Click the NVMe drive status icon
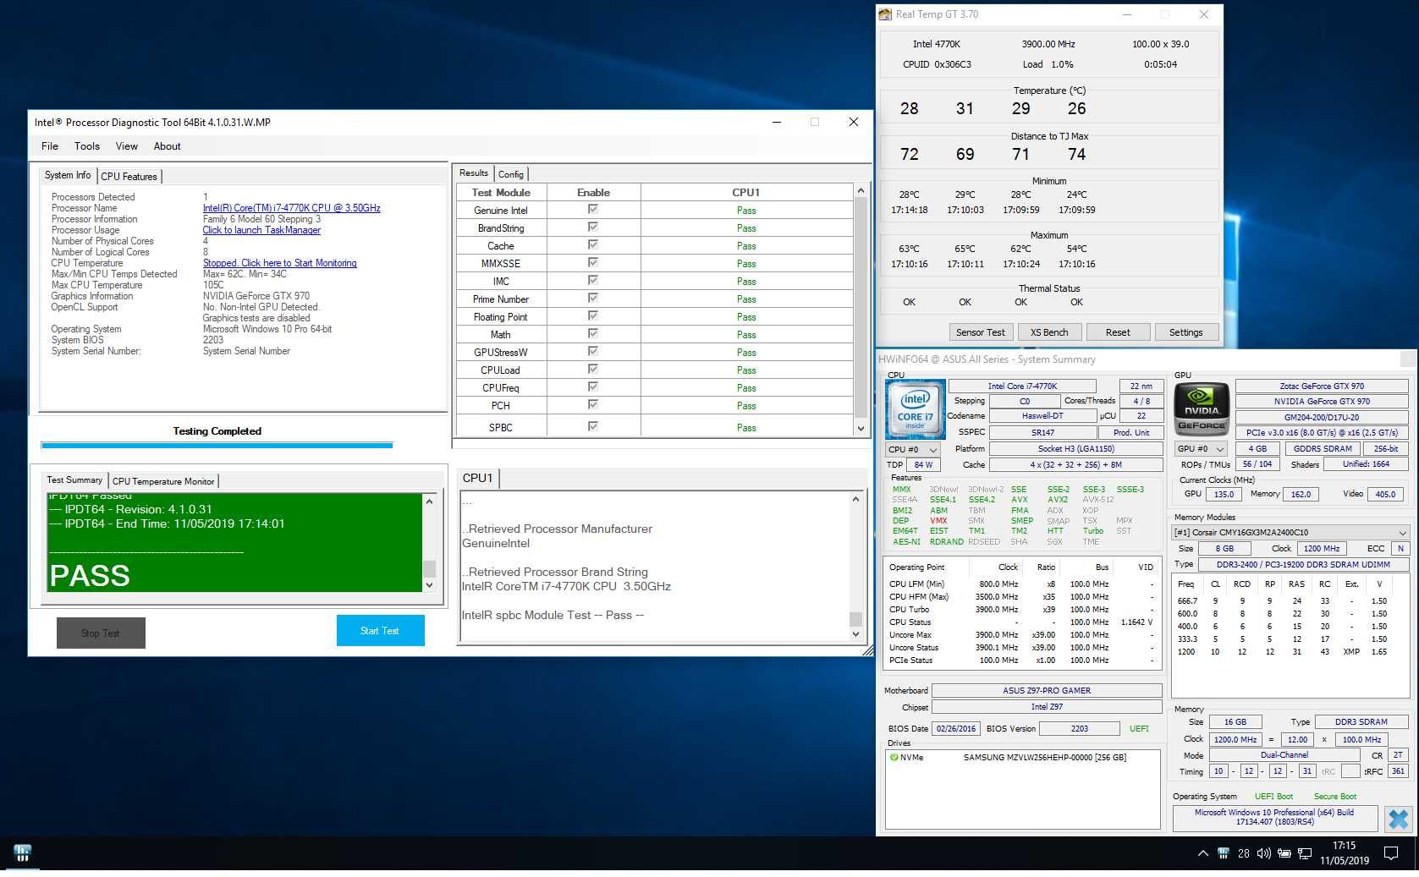This screenshot has width=1419, height=877. coord(894,757)
